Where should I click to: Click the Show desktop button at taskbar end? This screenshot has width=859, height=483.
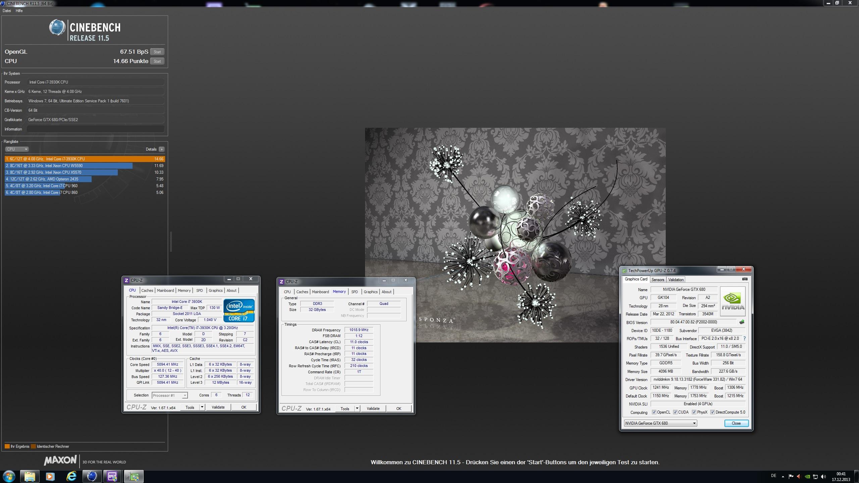pos(856,477)
